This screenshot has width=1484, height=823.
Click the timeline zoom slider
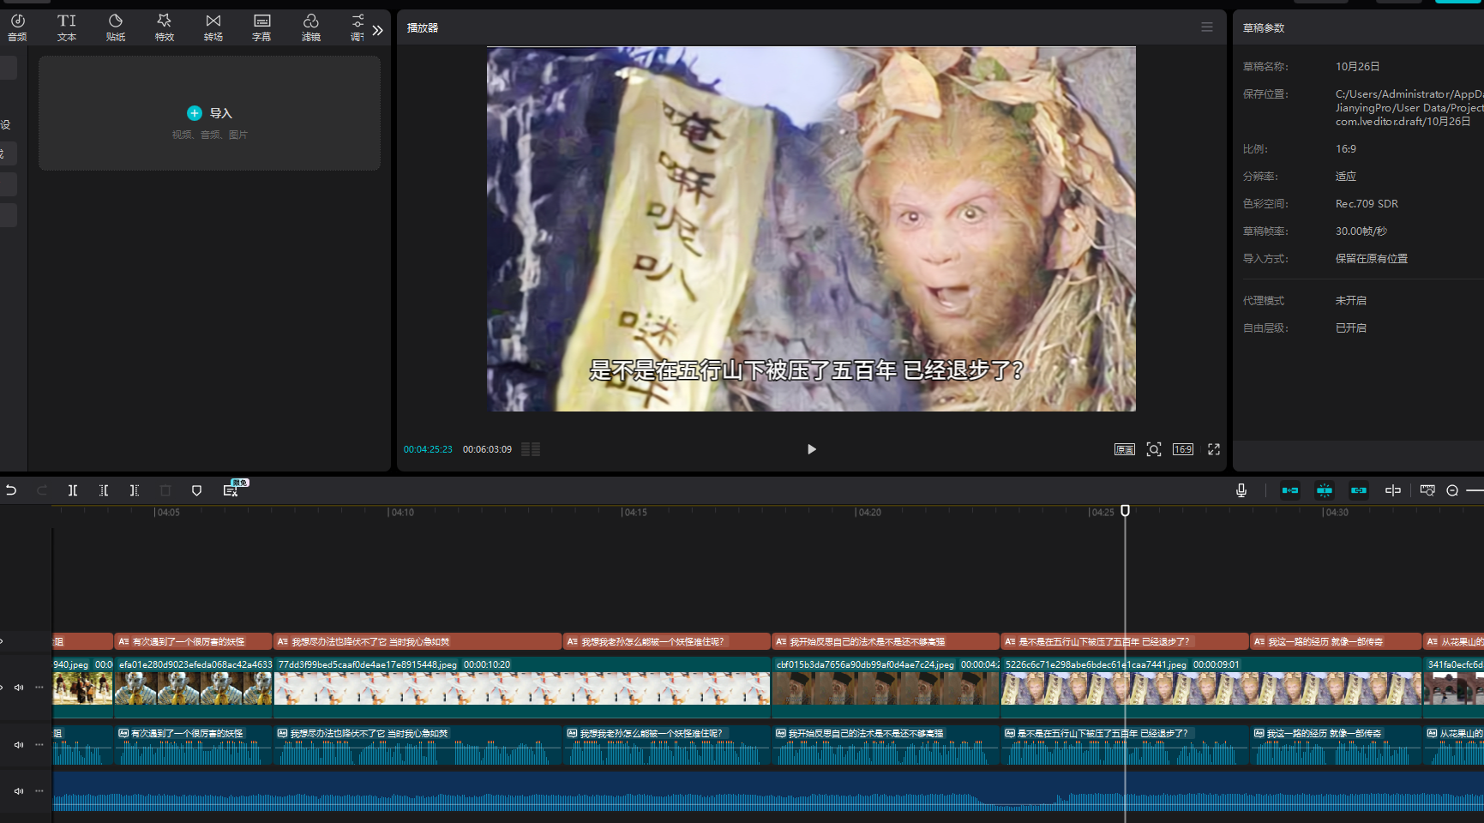click(x=1475, y=490)
